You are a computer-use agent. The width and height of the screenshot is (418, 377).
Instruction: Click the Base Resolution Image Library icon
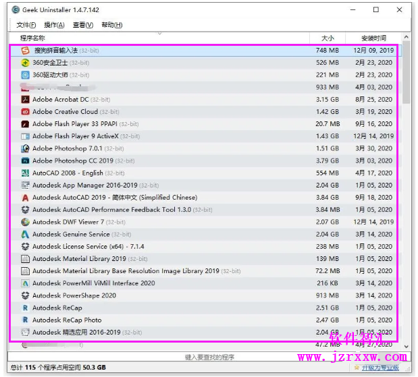(25, 271)
